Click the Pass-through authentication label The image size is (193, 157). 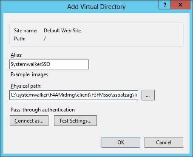[43, 110]
